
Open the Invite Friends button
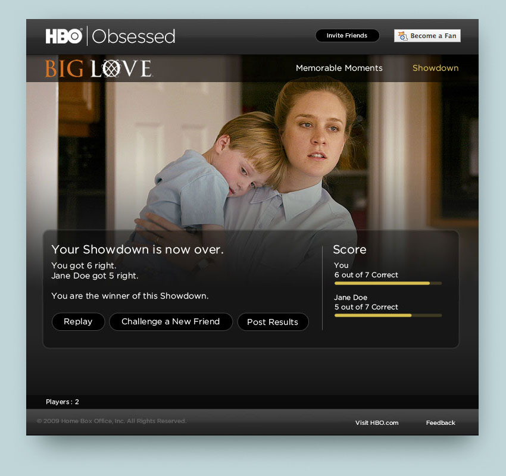coord(347,36)
